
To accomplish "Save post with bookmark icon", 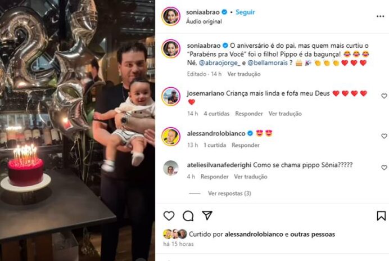I will coord(381,216).
